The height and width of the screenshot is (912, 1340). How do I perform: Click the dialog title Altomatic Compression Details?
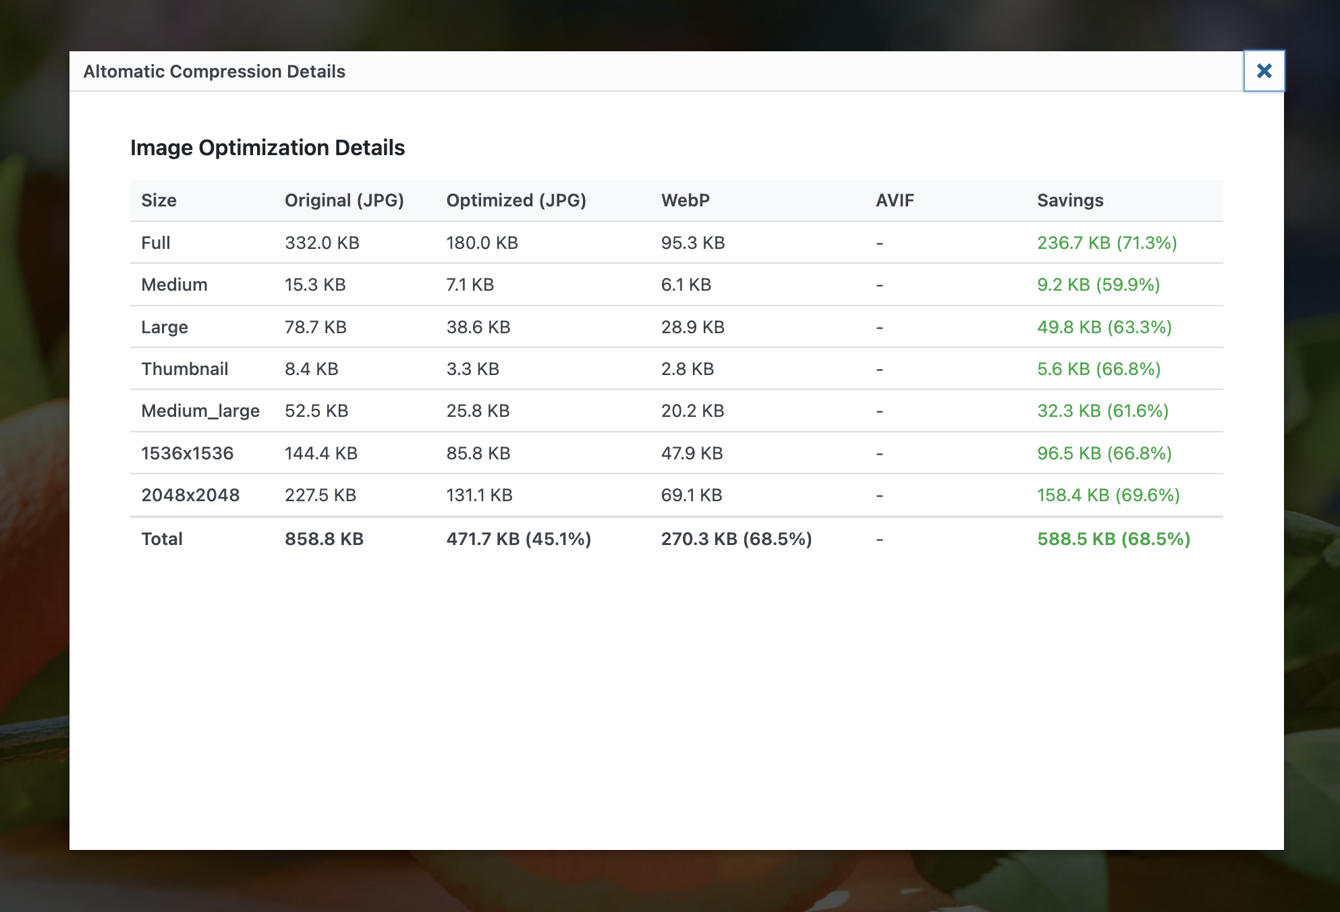tap(215, 72)
